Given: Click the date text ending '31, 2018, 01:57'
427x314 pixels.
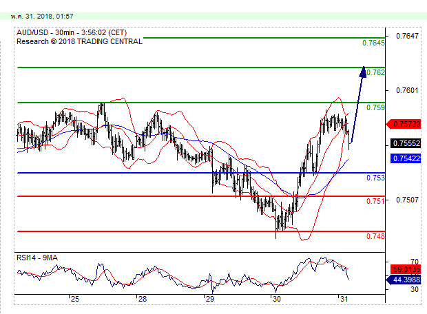Looking at the screenshot, I should coord(42,17).
